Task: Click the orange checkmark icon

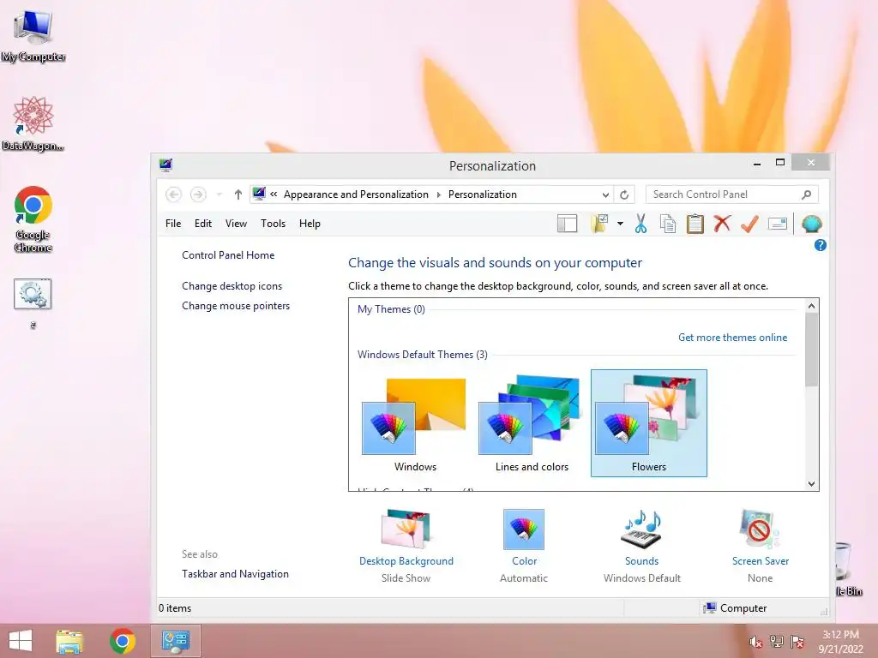Action: (x=749, y=224)
